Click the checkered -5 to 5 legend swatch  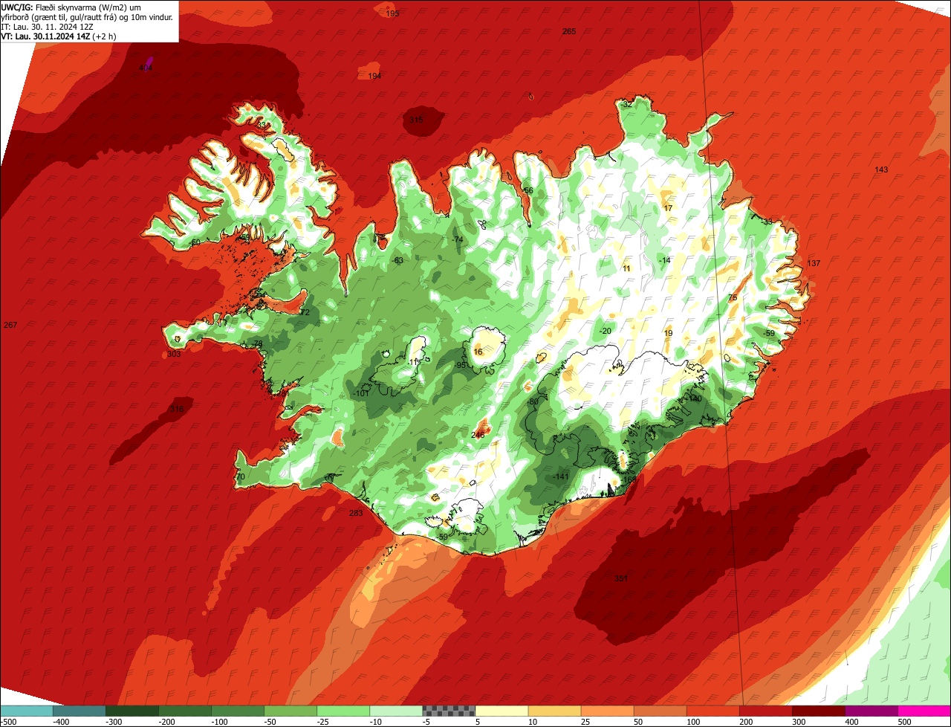pos(449,711)
